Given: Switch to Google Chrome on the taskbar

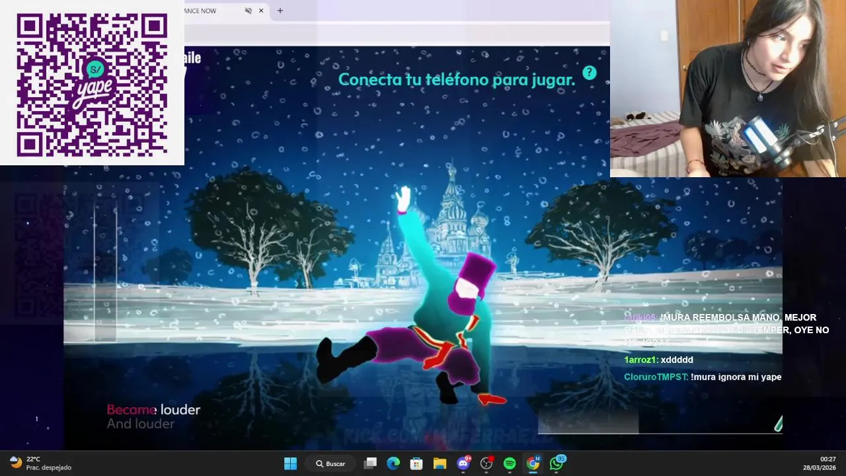Looking at the screenshot, I should click(533, 463).
